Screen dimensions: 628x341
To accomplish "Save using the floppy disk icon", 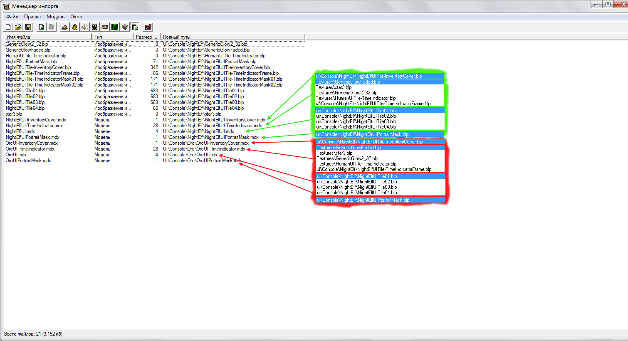I will [28, 27].
